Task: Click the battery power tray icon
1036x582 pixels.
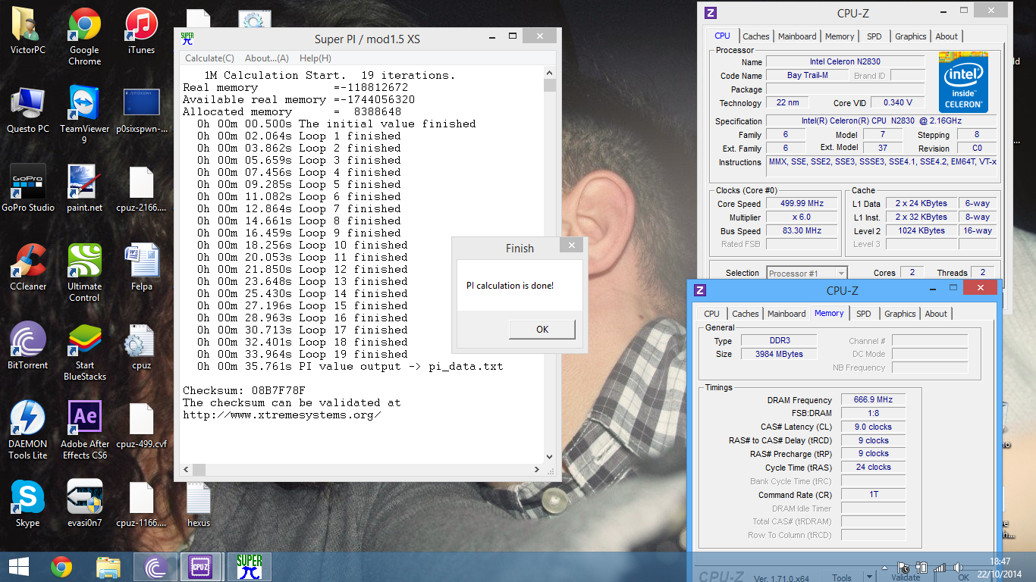Action: 922,568
